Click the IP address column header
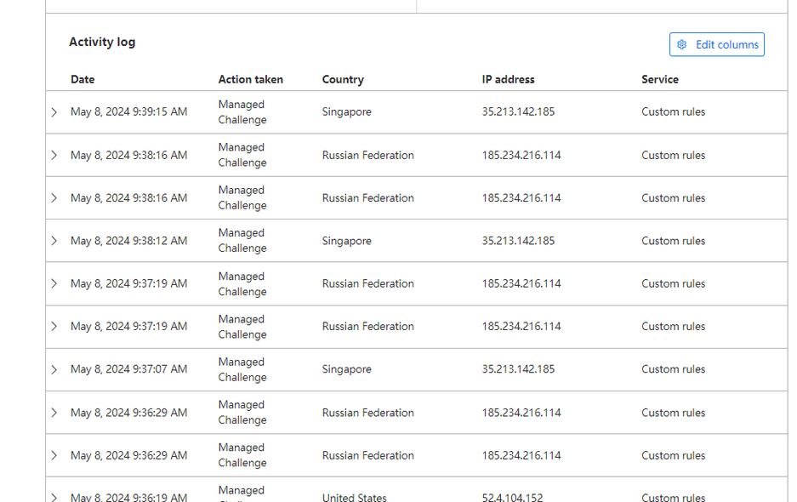Viewport: 797px width, 502px height. pyautogui.click(x=508, y=79)
